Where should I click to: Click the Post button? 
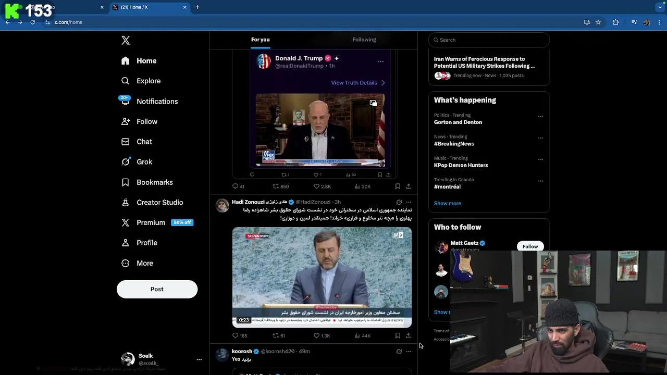[157, 289]
